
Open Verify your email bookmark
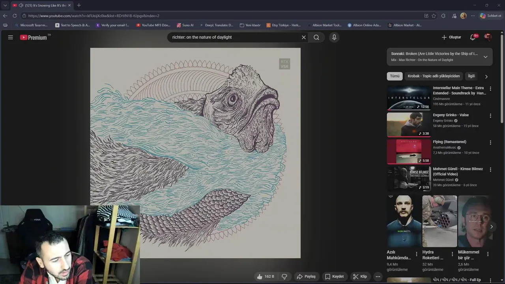pos(112,25)
